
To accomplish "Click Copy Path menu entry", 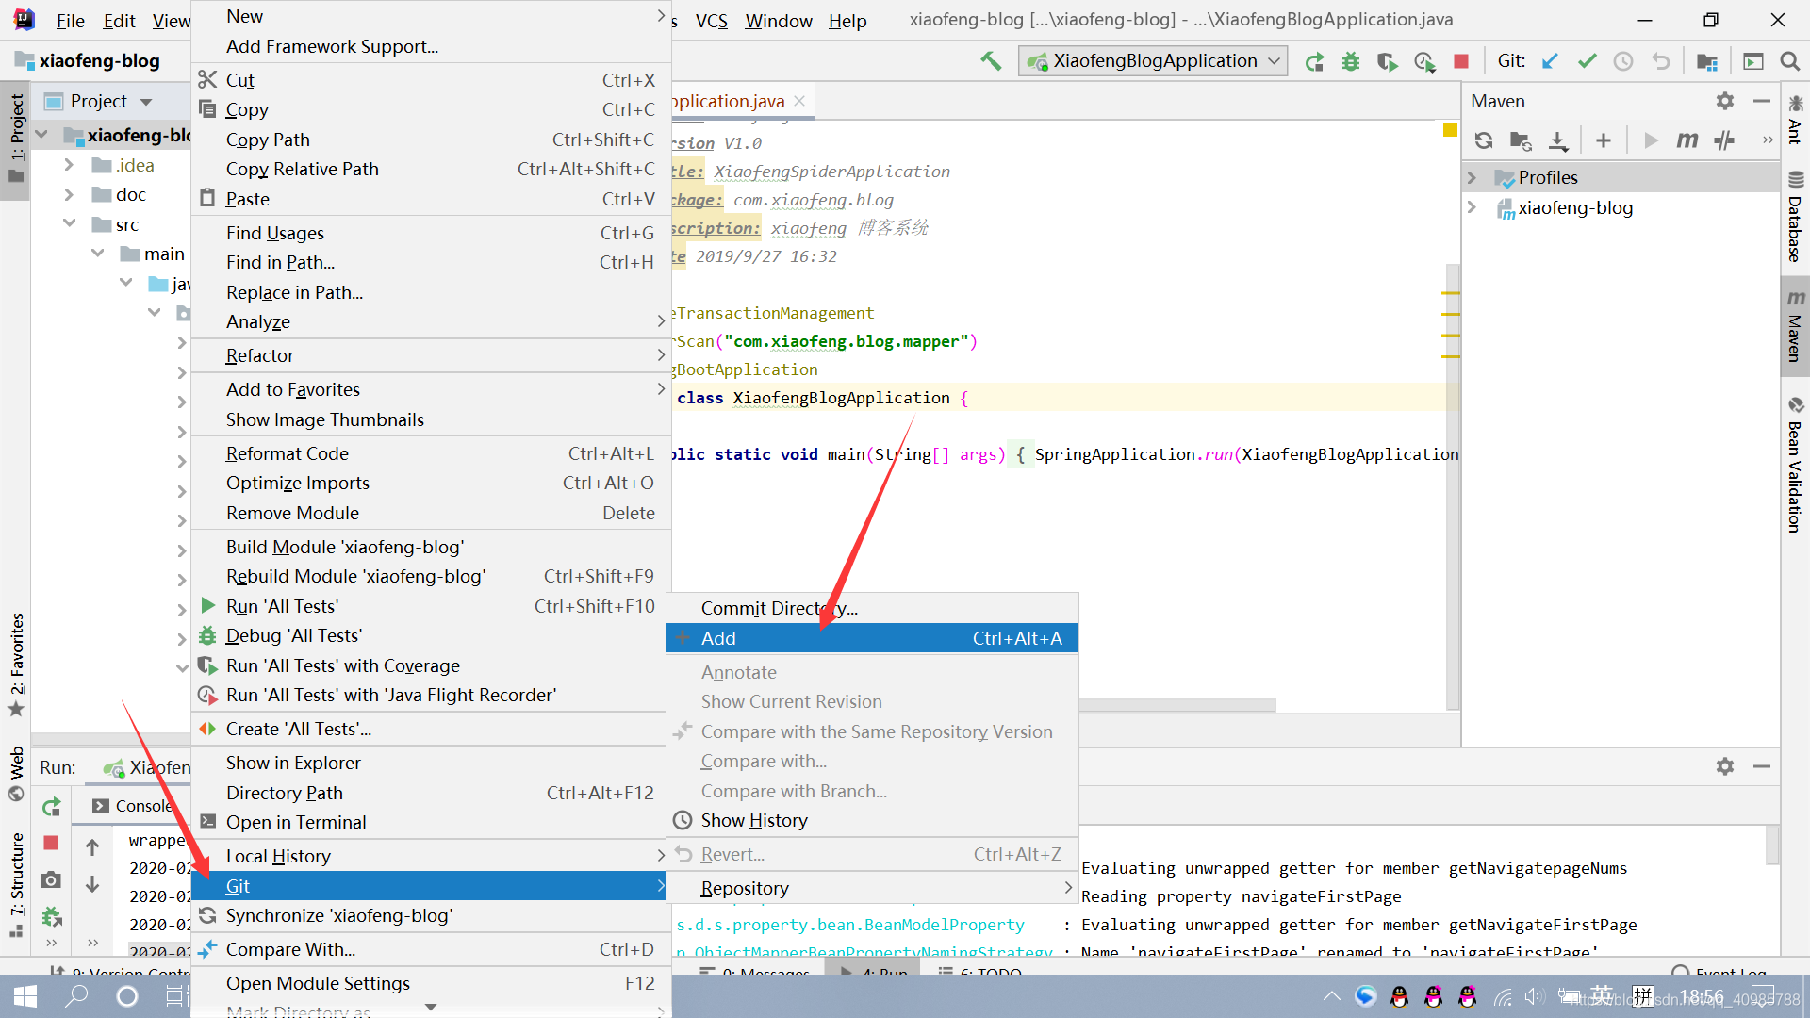I will coord(431,140).
